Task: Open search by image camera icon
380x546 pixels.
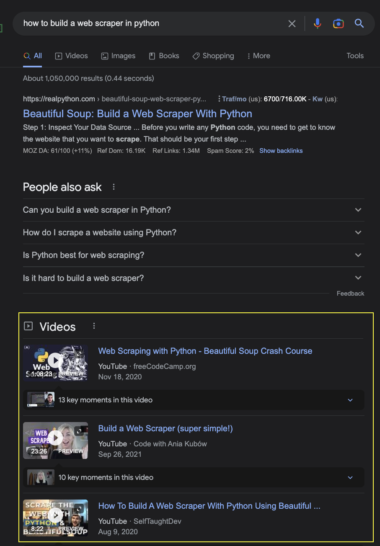Action: [x=339, y=23]
